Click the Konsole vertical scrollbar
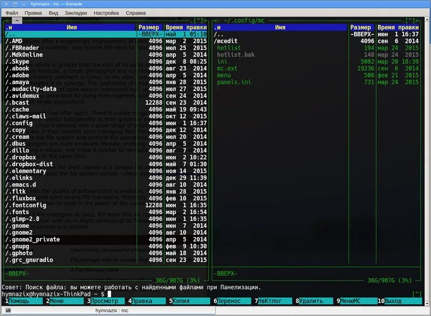The height and width of the screenshot is (316, 431). tap(427, 162)
